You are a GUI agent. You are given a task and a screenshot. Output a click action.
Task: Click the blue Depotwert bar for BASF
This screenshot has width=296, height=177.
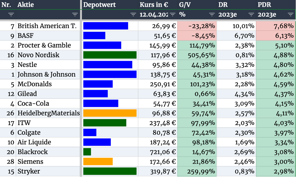(x=94, y=35)
